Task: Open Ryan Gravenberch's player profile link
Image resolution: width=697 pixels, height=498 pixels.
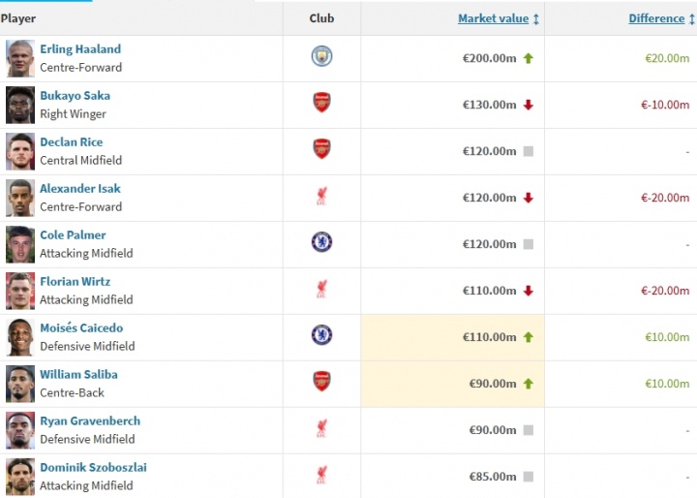Action: point(90,421)
